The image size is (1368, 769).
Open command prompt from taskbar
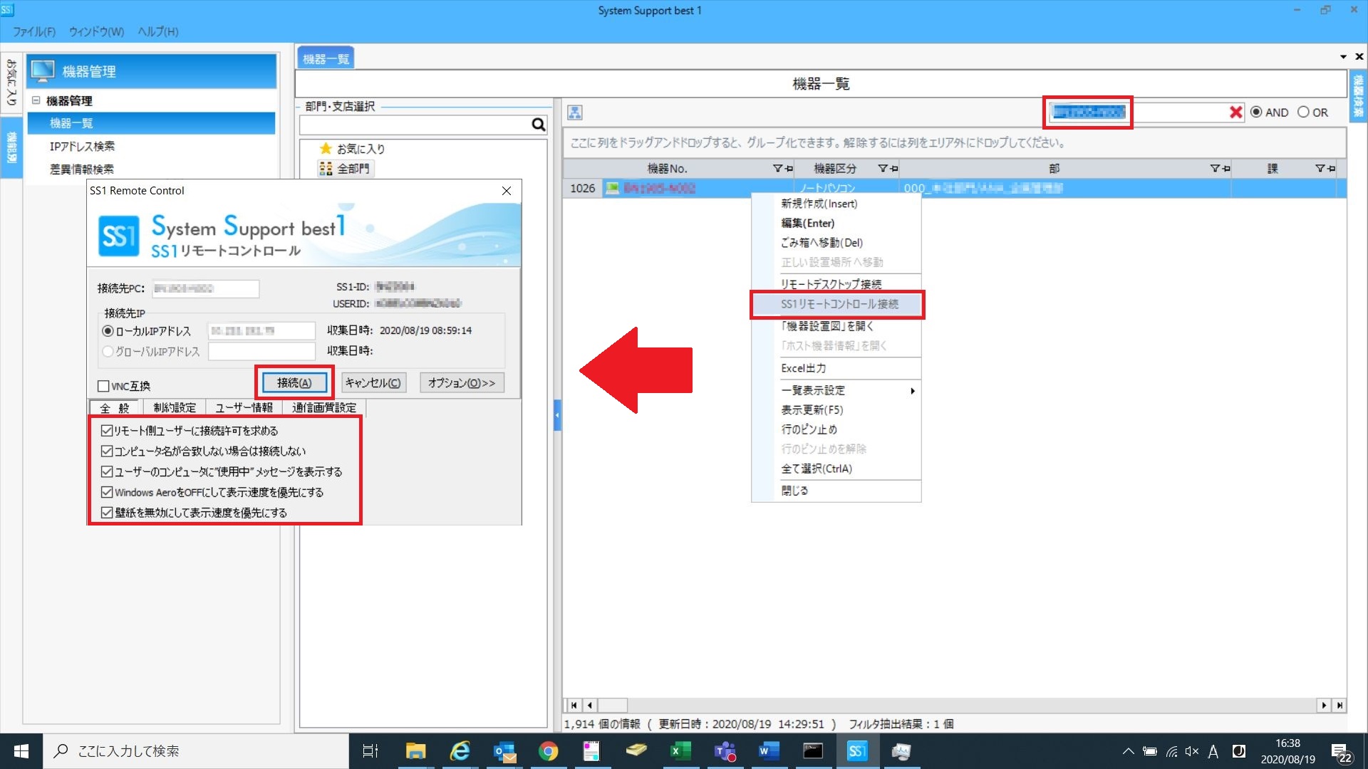813,751
